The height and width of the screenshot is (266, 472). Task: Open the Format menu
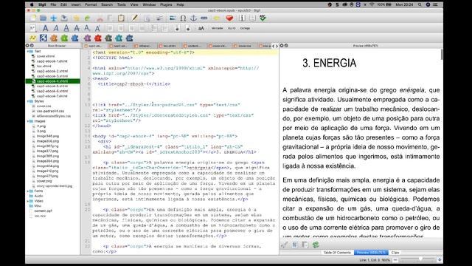[91, 4]
